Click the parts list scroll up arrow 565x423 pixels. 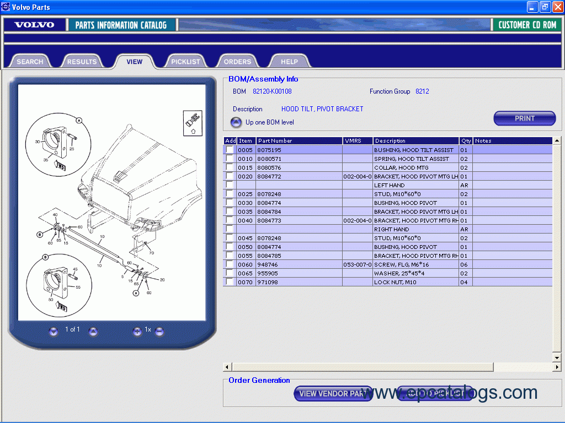(557, 140)
